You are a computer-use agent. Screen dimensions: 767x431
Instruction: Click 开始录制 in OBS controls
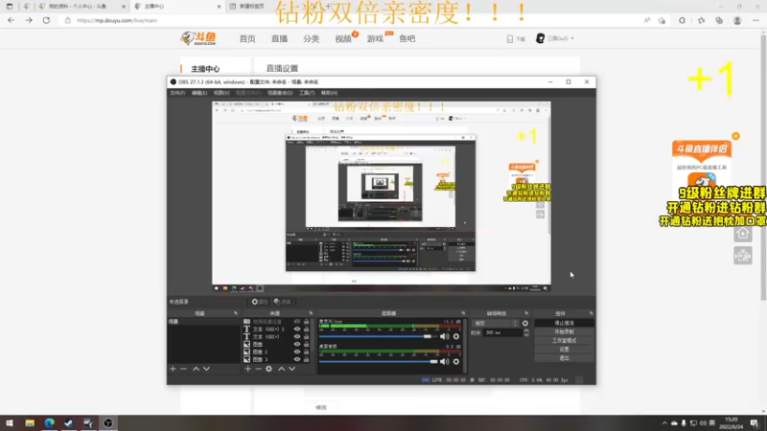[564, 331]
